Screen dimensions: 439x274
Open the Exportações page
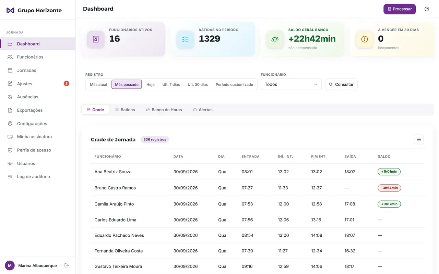(x=38, y=110)
